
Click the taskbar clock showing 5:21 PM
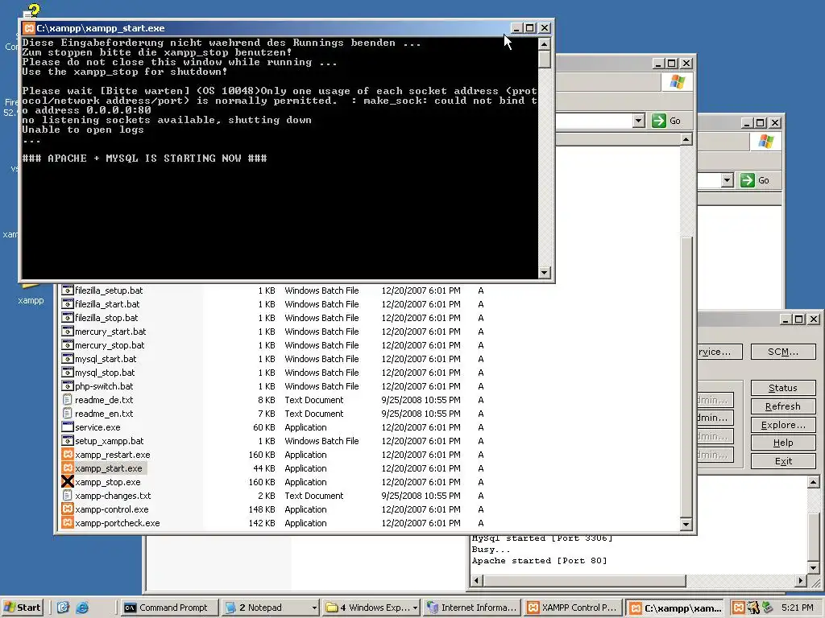[x=797, y=608]
